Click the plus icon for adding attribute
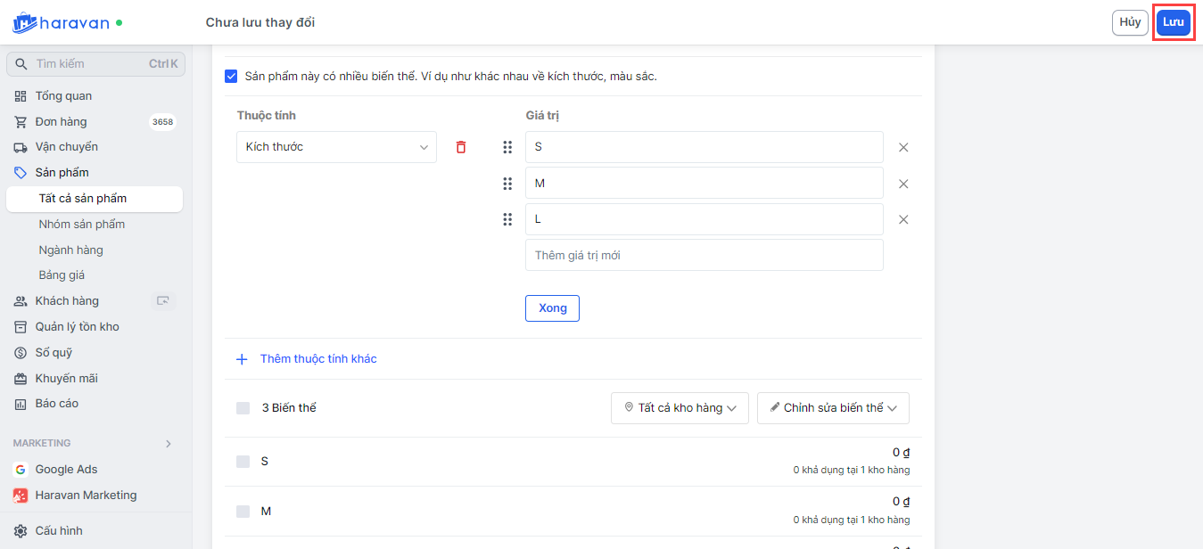1203x549 pixels. pyautogui.click(x=242, y=359)
